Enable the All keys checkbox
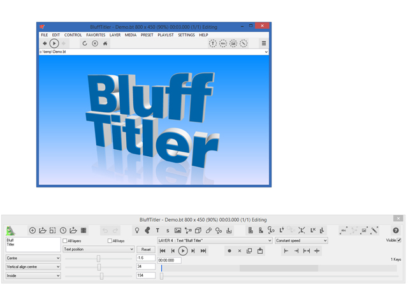This screenshot has width=408, height=306. (x=110, y=241)
